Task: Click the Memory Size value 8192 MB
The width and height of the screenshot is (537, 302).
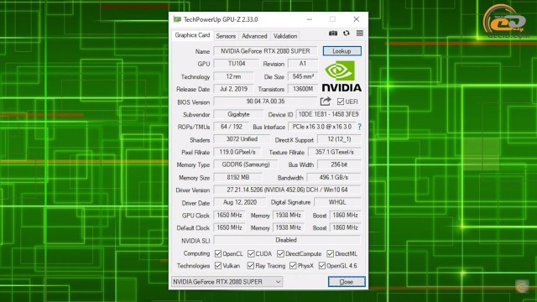Action: [x=238, y=177]
